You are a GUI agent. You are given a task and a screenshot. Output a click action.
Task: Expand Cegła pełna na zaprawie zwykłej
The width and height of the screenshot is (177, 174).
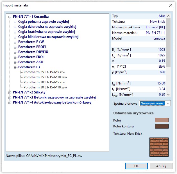click(15, 22)
